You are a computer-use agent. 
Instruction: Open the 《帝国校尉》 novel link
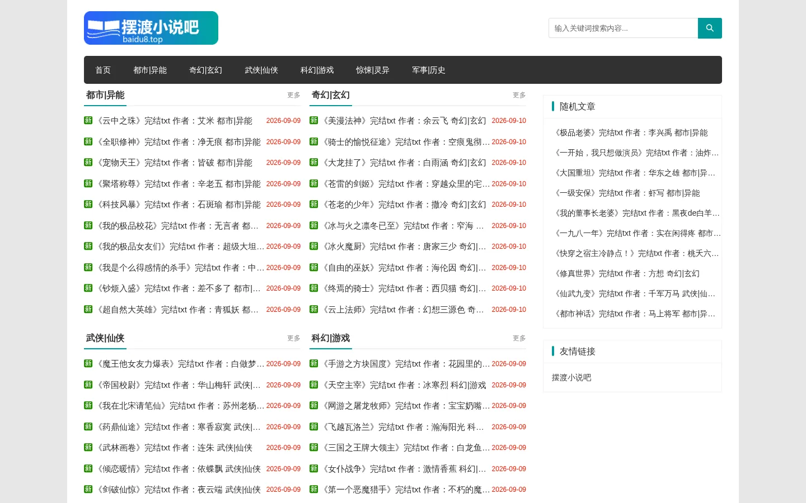[x=179, y=385]
